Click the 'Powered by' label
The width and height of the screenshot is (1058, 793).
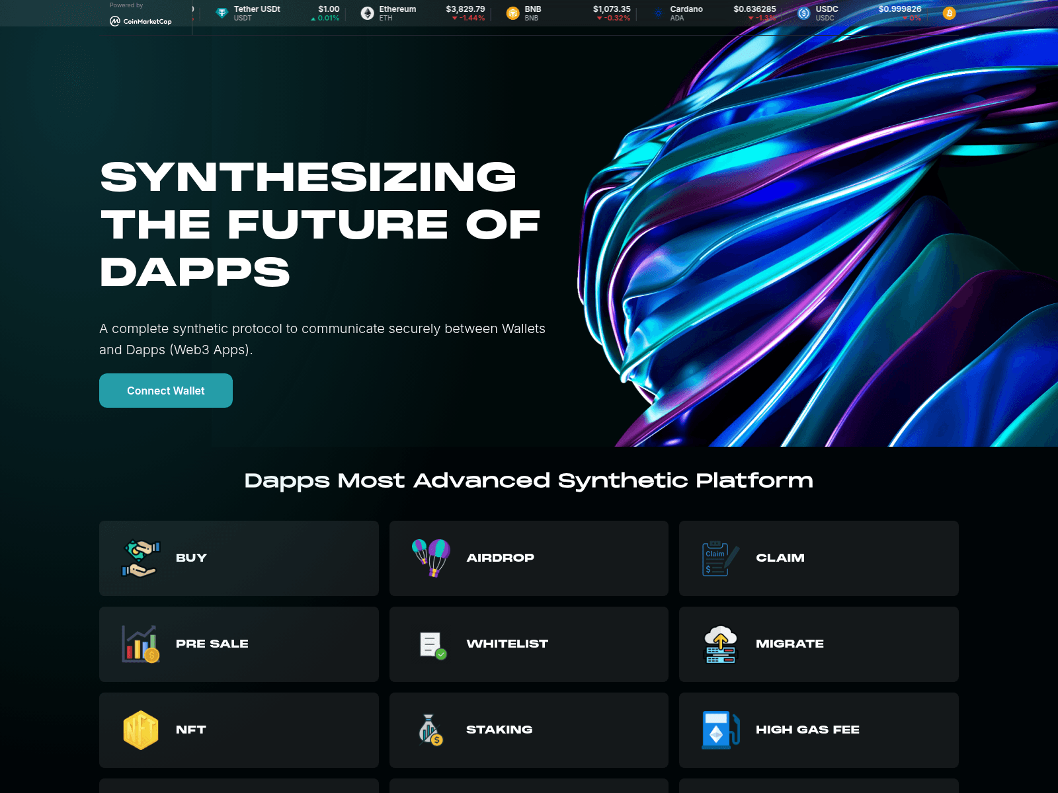126,5
